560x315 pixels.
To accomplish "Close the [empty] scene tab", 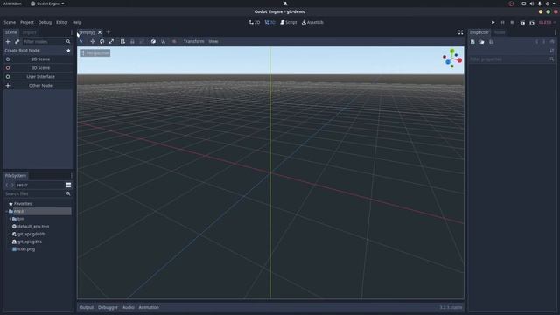I will [100, 32].
